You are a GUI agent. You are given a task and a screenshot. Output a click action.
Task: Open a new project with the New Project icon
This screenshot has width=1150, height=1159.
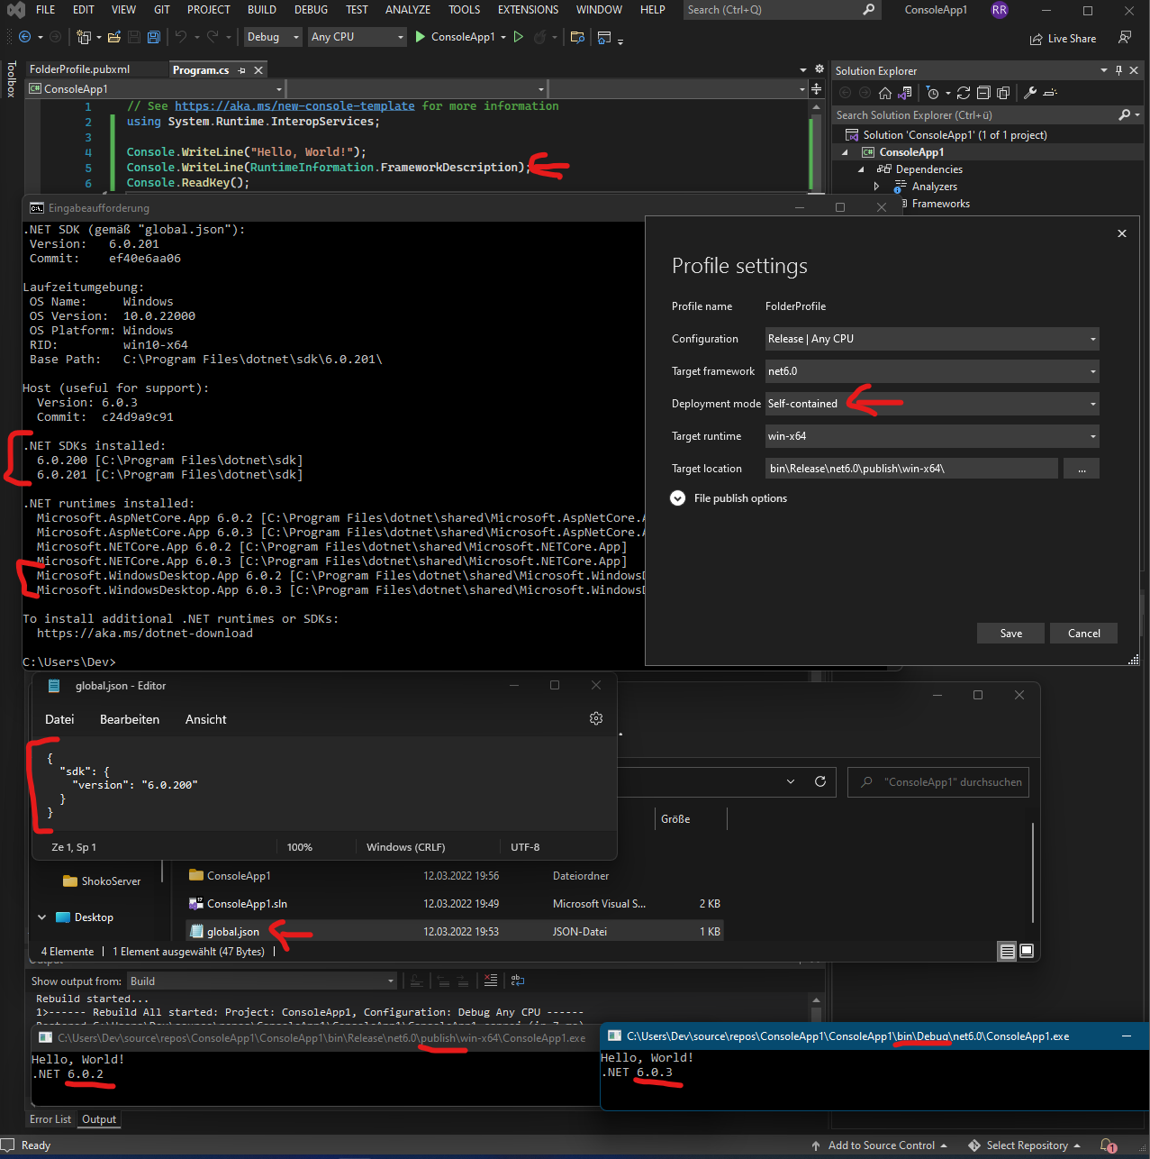tap(82, 37)
